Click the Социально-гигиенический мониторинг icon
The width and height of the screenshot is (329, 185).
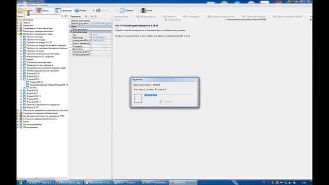point(21,113)
